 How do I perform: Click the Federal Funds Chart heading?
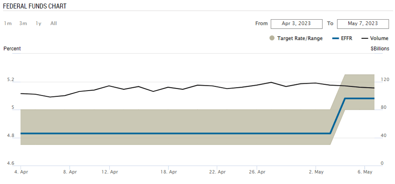click(x=35, y=6)
